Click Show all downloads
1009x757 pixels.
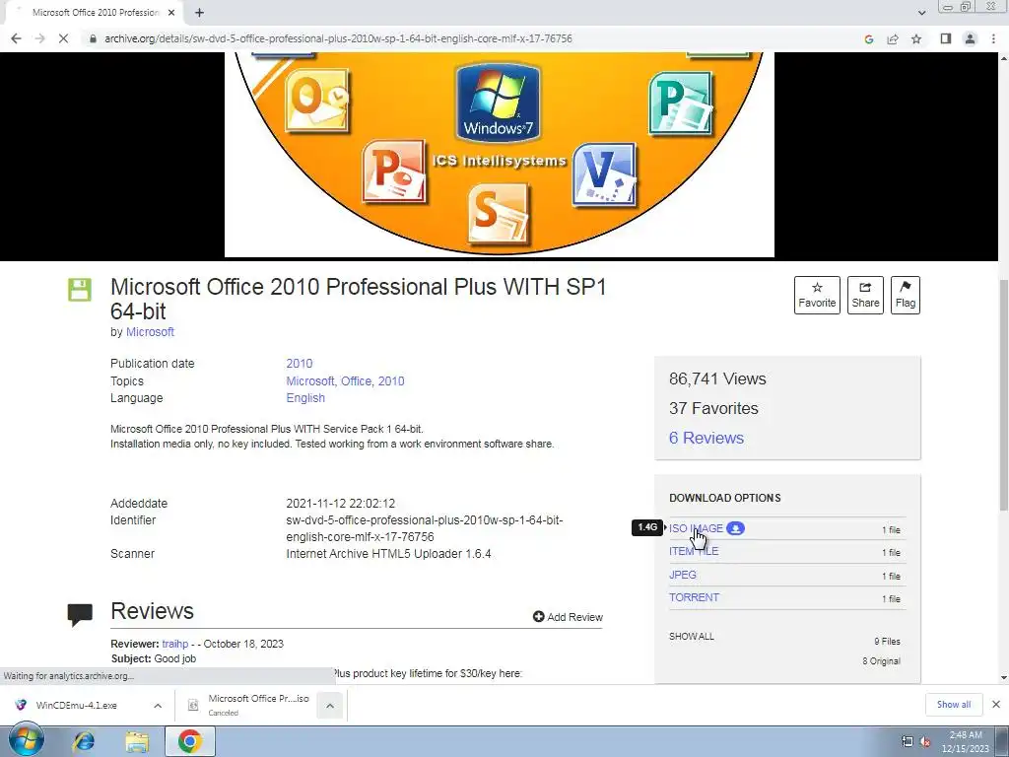(x=953, y=704)
